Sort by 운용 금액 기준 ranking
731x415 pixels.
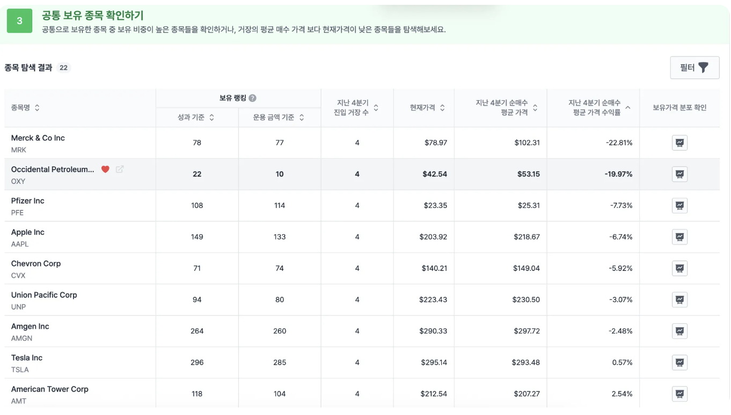point(302,117)
